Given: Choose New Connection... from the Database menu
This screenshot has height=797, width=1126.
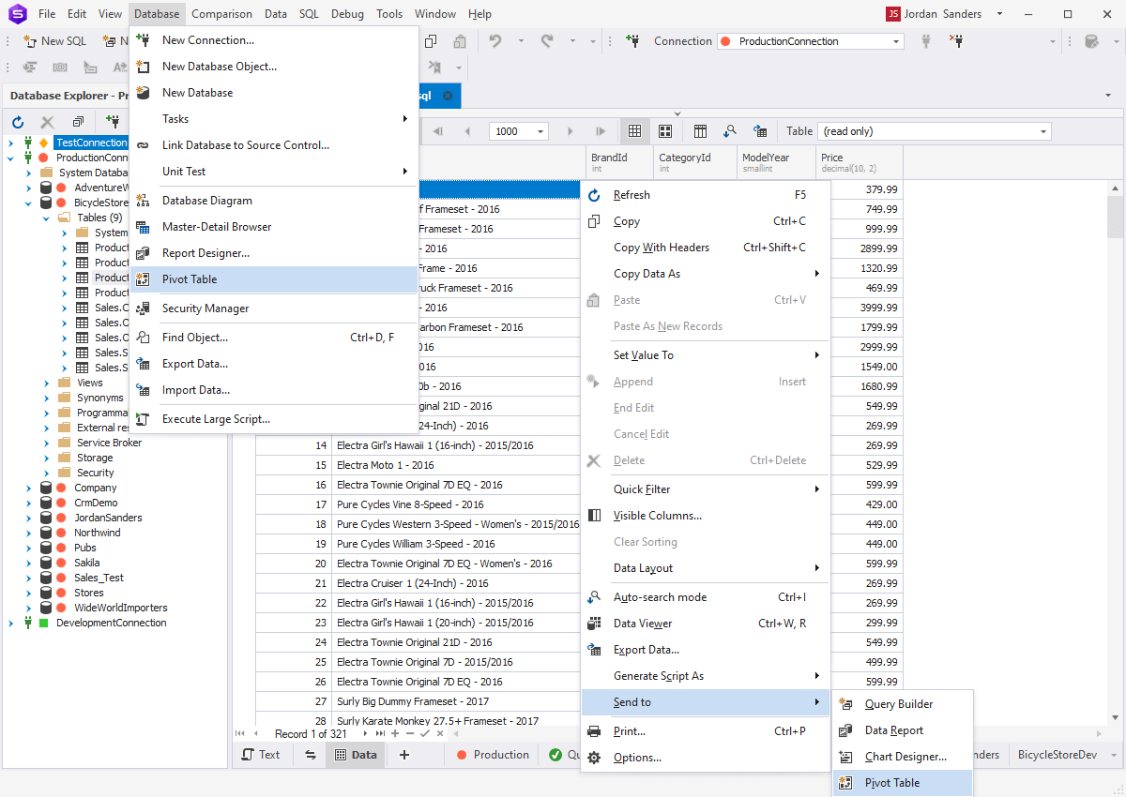Looking at the screenshot, I should pyautogui.click(x=273, y=40).
